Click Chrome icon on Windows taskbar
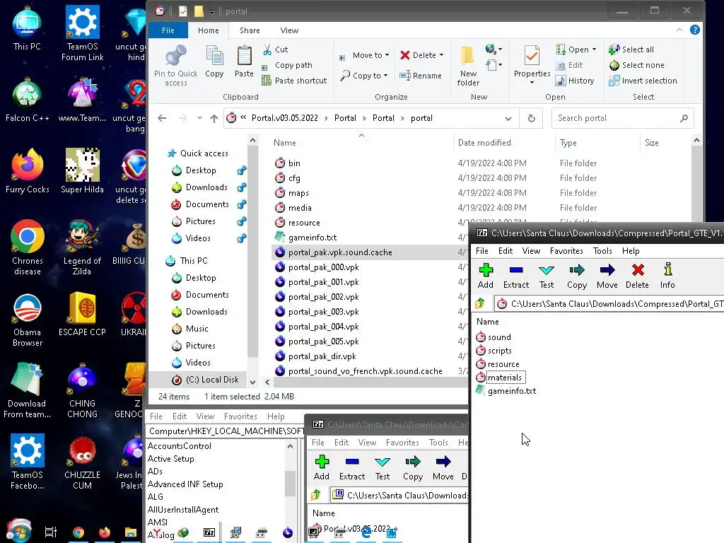Viewport: 724px width, 543px height. pyautogui.click(x=78, y=532)
